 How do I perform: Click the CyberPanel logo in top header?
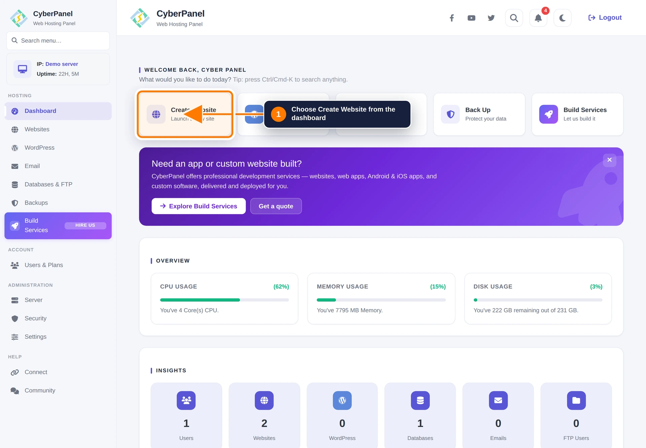[140, 18]
